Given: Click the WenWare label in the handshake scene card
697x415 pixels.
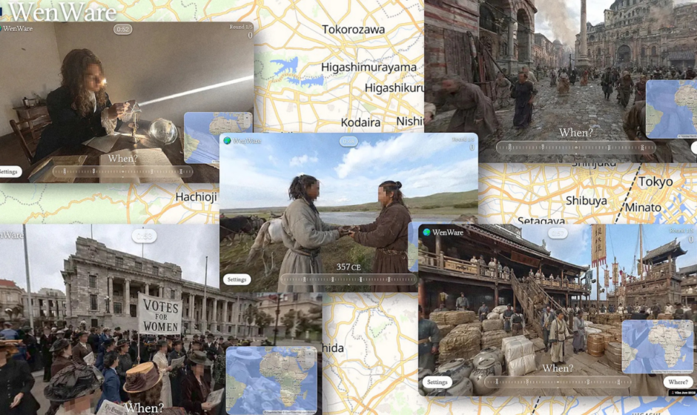Looking at the screenshot, I should 247,141.
